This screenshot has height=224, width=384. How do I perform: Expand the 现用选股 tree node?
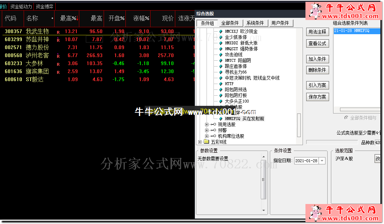pyautogui.click(x=207, y=124)
